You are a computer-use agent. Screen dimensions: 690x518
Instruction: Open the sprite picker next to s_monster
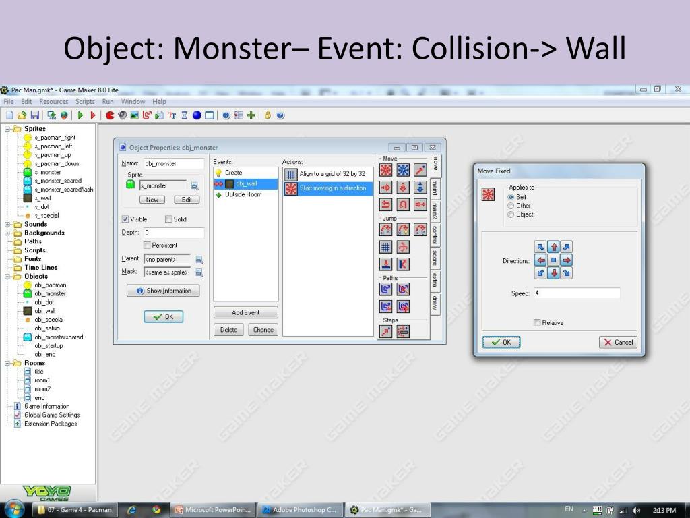click(195, 186)
